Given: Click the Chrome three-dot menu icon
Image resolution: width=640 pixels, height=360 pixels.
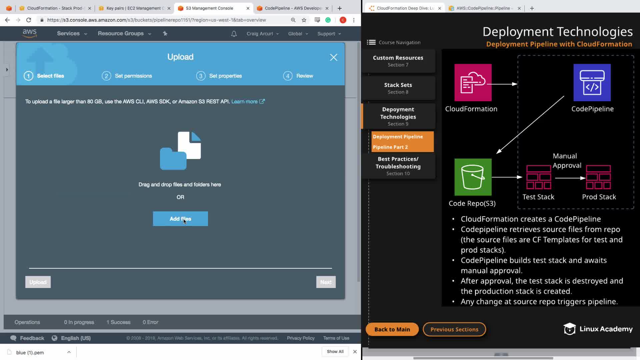Looking at the screenshot, I should click(x=354, y=20).
